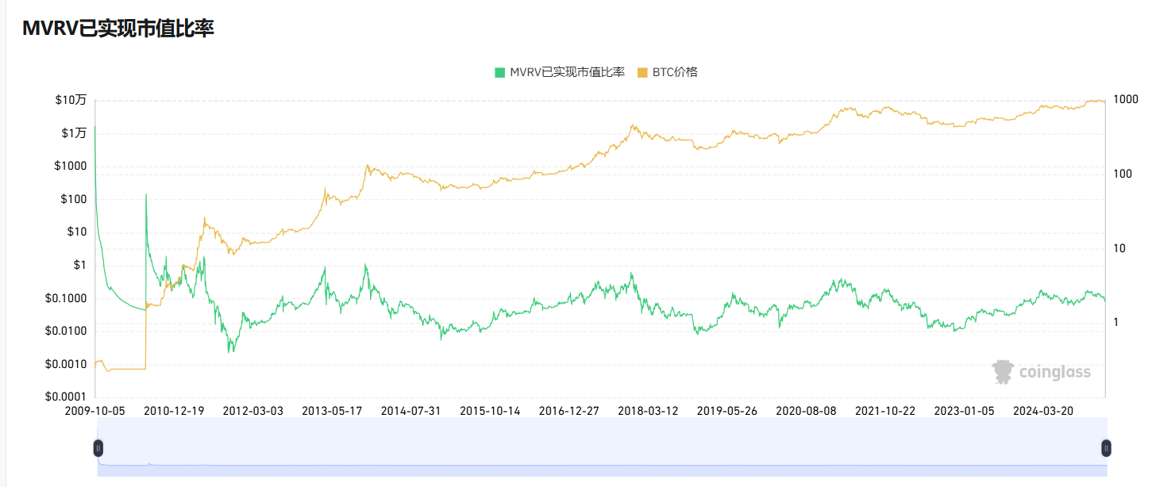Click the green MVRV legend color square
This screenshot has width=1152, height=487.
coord(500,72)
